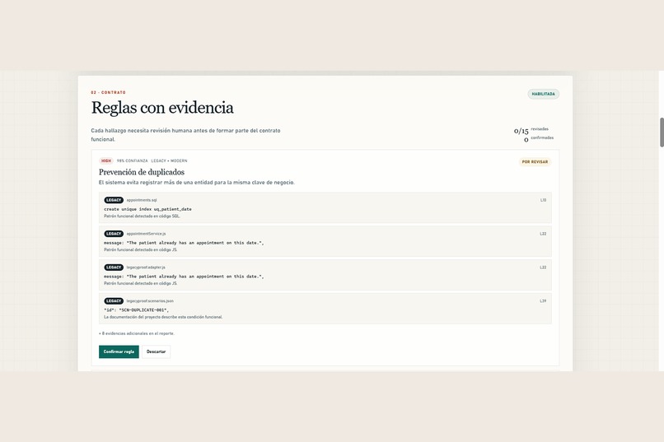Click the "LEGACY + MODERN" label
This screenshot has width=664, height=442.
169,161
